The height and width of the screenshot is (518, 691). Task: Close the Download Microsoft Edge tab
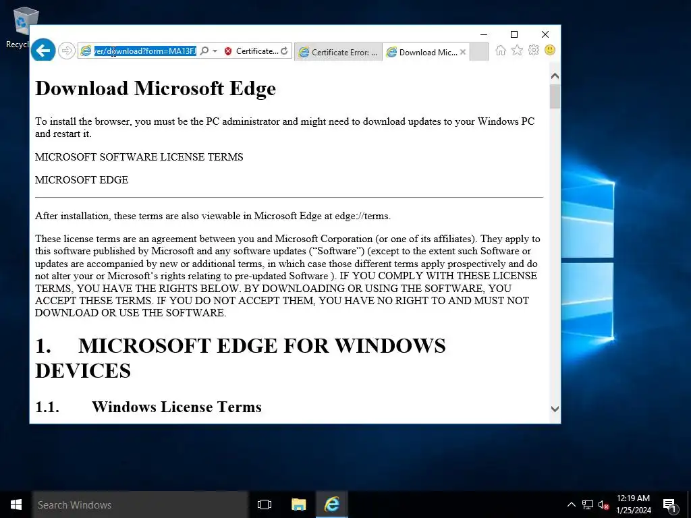pyautogui.click(x=463, y=52)
